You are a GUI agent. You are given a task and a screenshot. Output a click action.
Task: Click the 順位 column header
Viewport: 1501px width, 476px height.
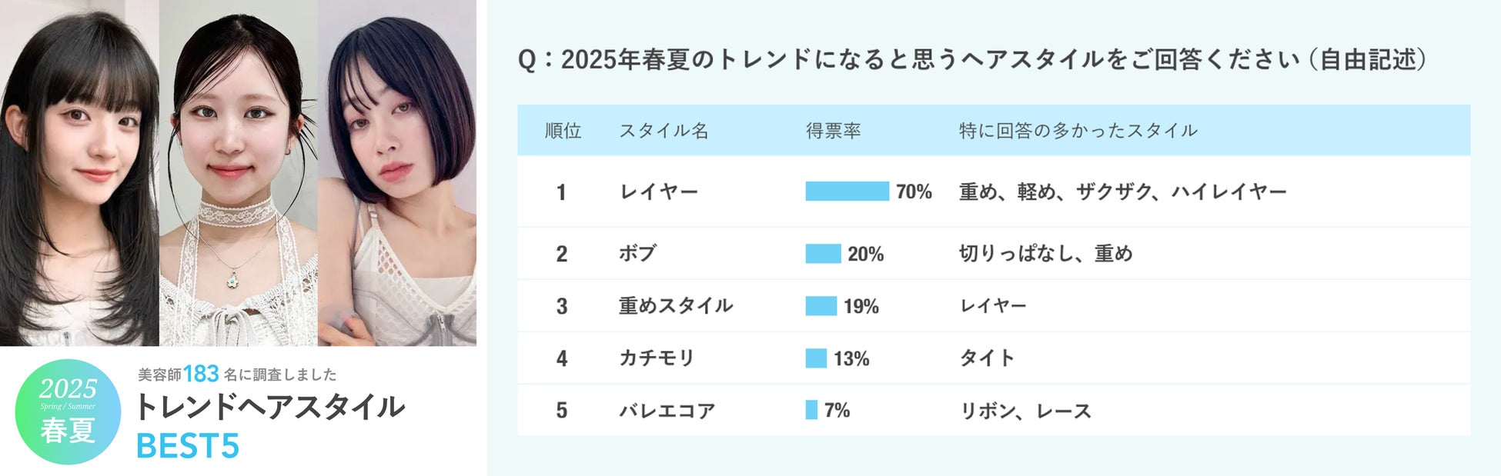click(563, 131)
